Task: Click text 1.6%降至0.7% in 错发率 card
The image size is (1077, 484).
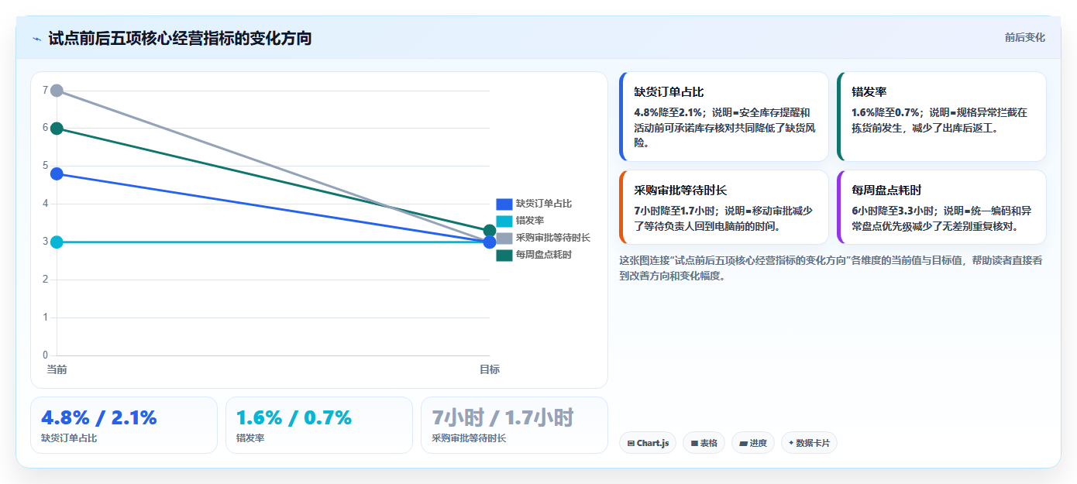Action: (x=886, y=112)
